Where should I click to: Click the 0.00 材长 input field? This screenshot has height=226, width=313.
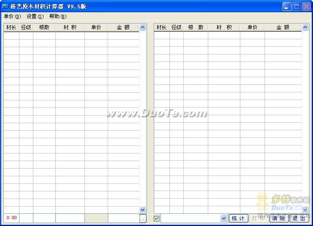coord(11,218)
